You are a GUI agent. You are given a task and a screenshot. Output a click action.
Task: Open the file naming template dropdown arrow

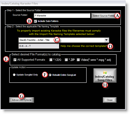[x=106, y=40]
